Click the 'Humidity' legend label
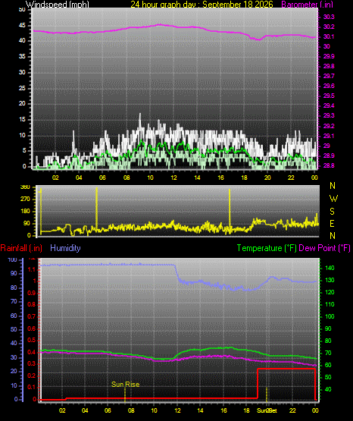This screenshot has height=421, width=353. 65,248
